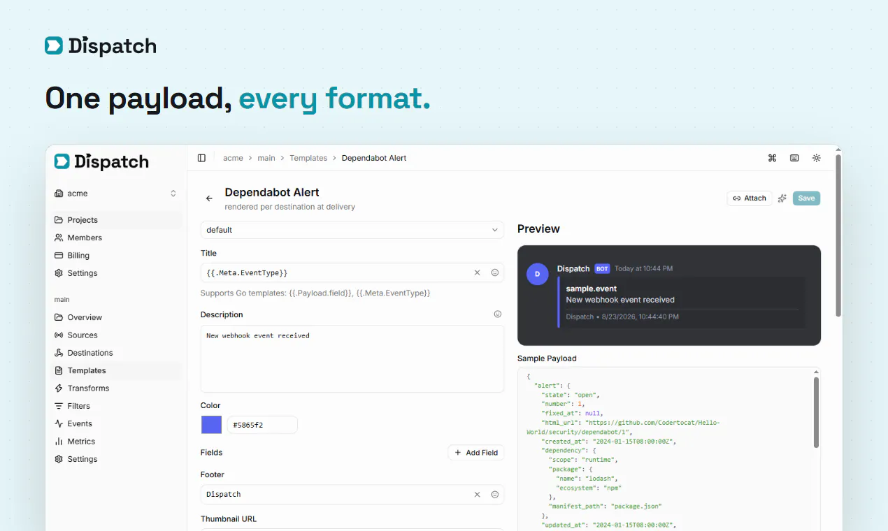Go back with the arrow icon
Viewport: 888px width, 531px height.
coord(209,198)
